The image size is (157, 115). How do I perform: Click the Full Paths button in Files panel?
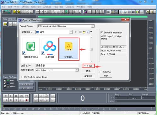[x=26, y=88]
